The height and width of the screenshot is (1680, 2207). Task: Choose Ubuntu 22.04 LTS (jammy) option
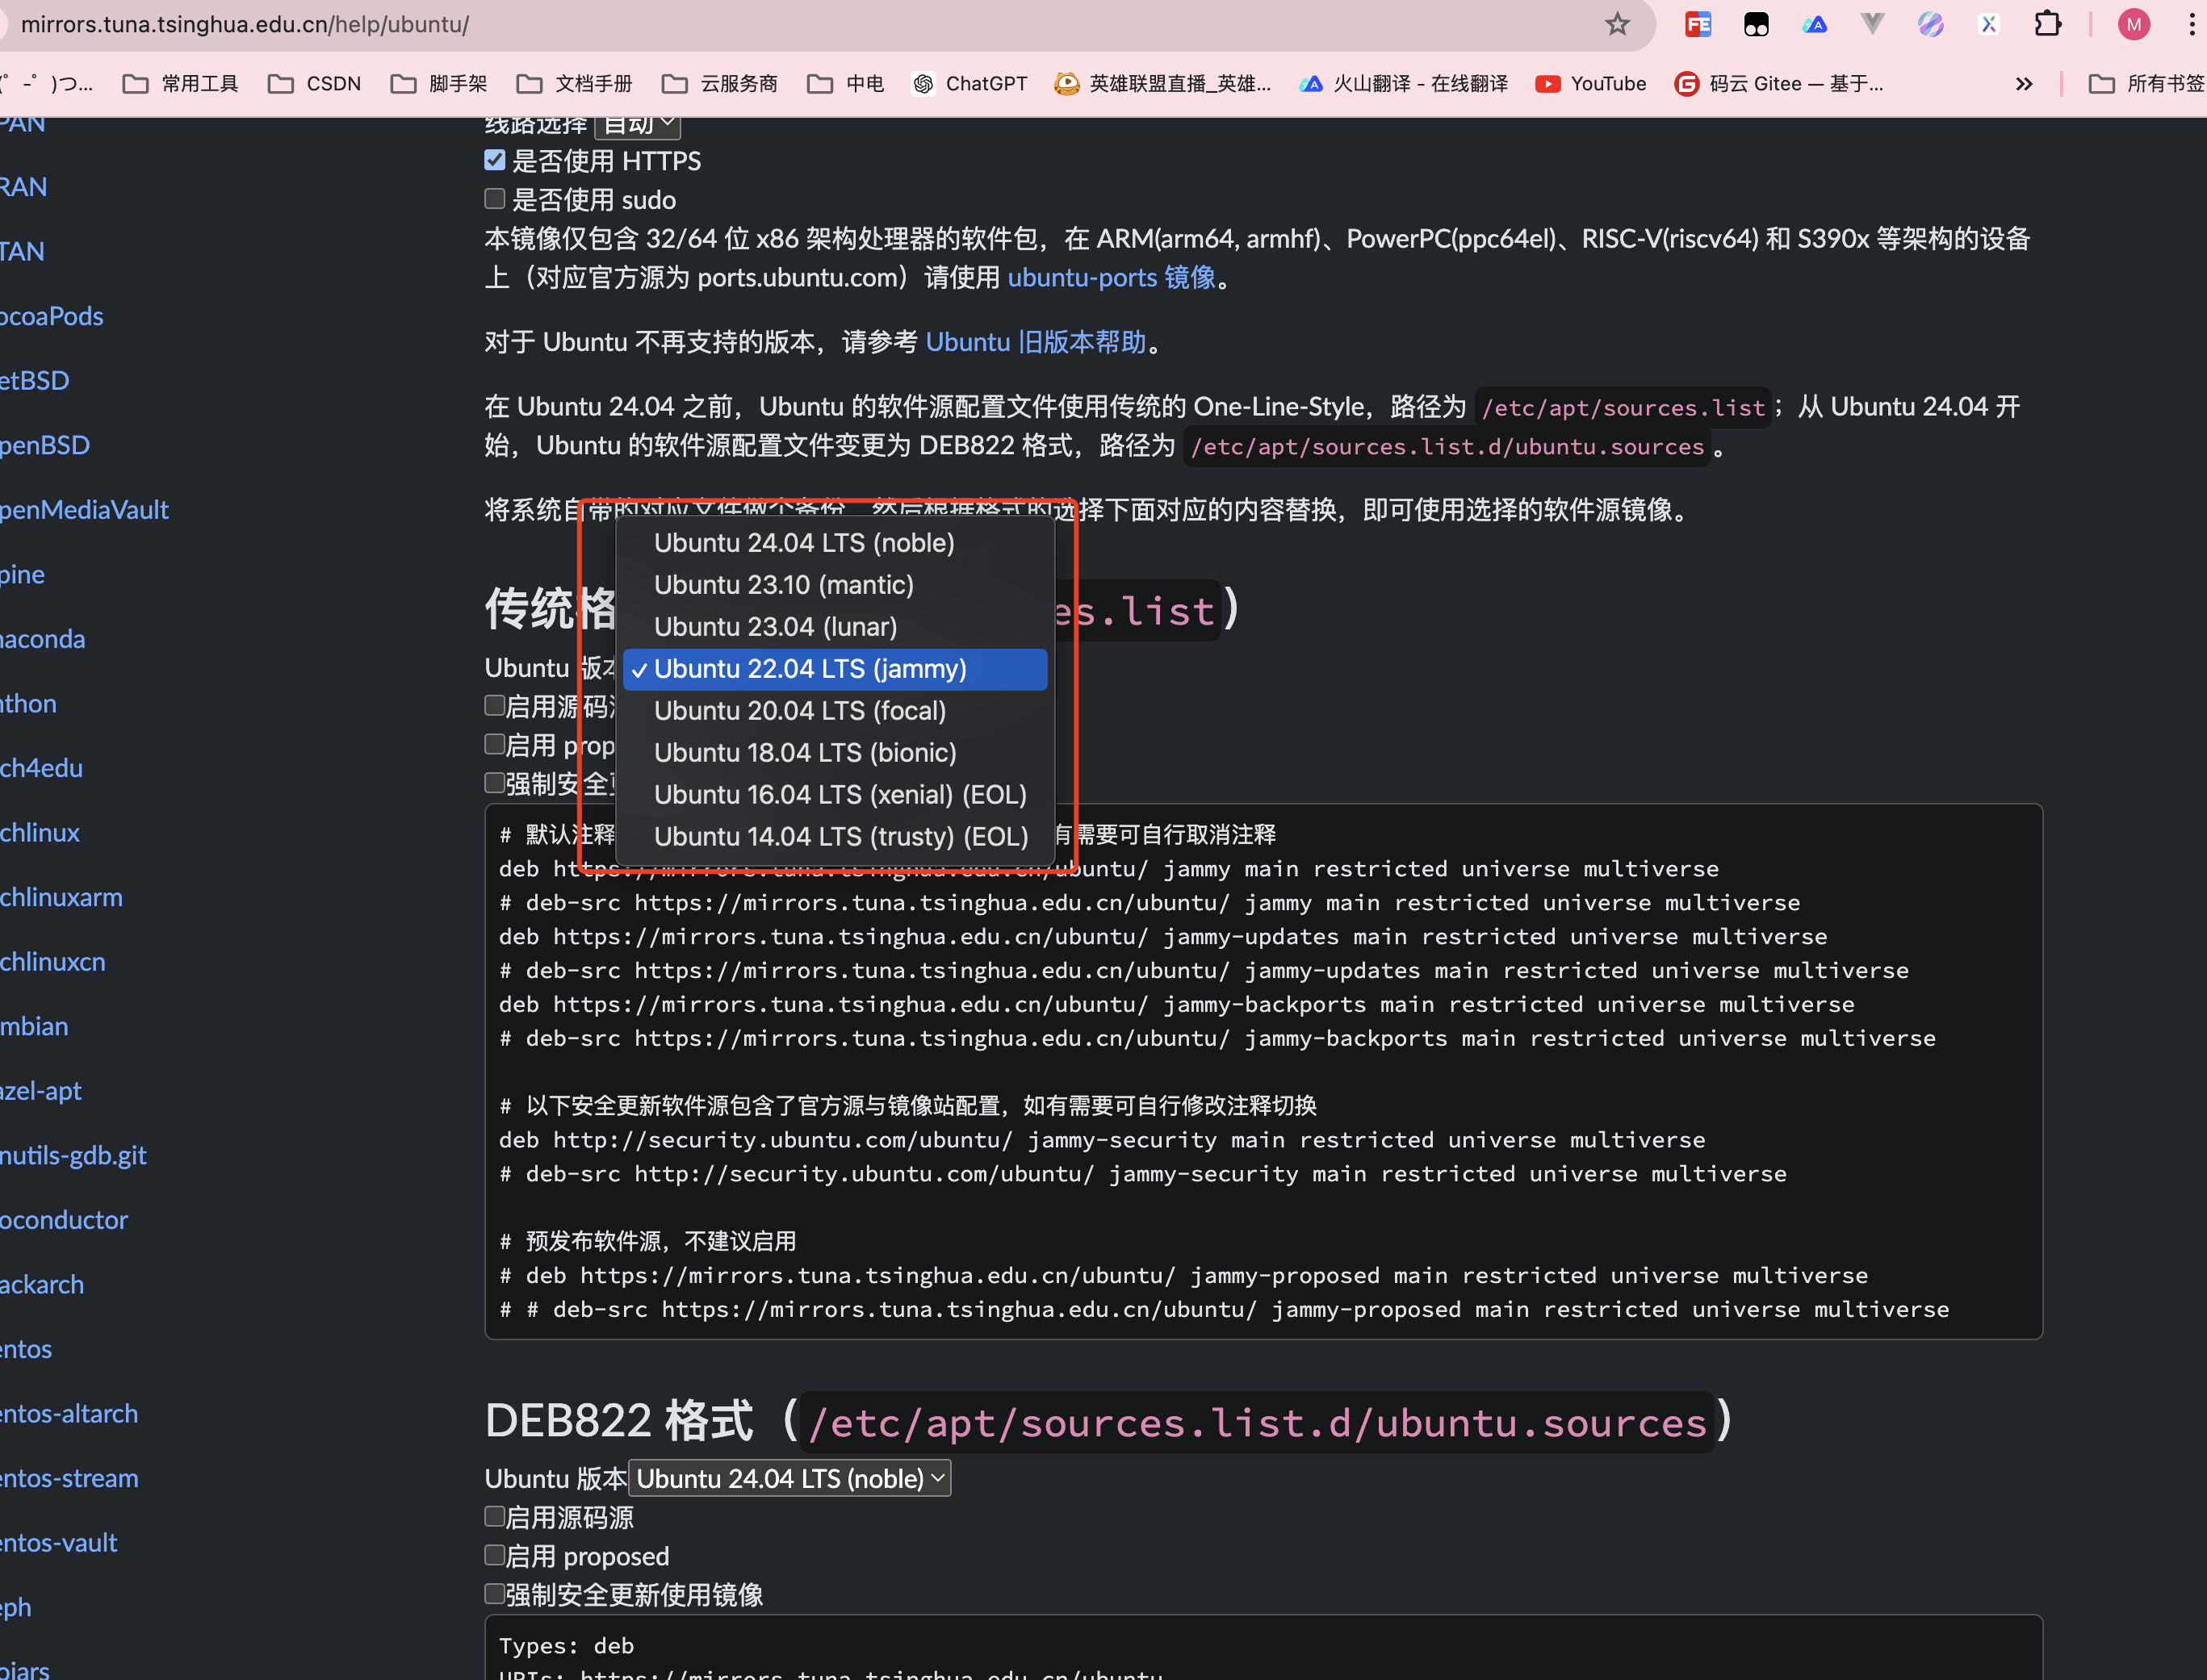(835, 669)
